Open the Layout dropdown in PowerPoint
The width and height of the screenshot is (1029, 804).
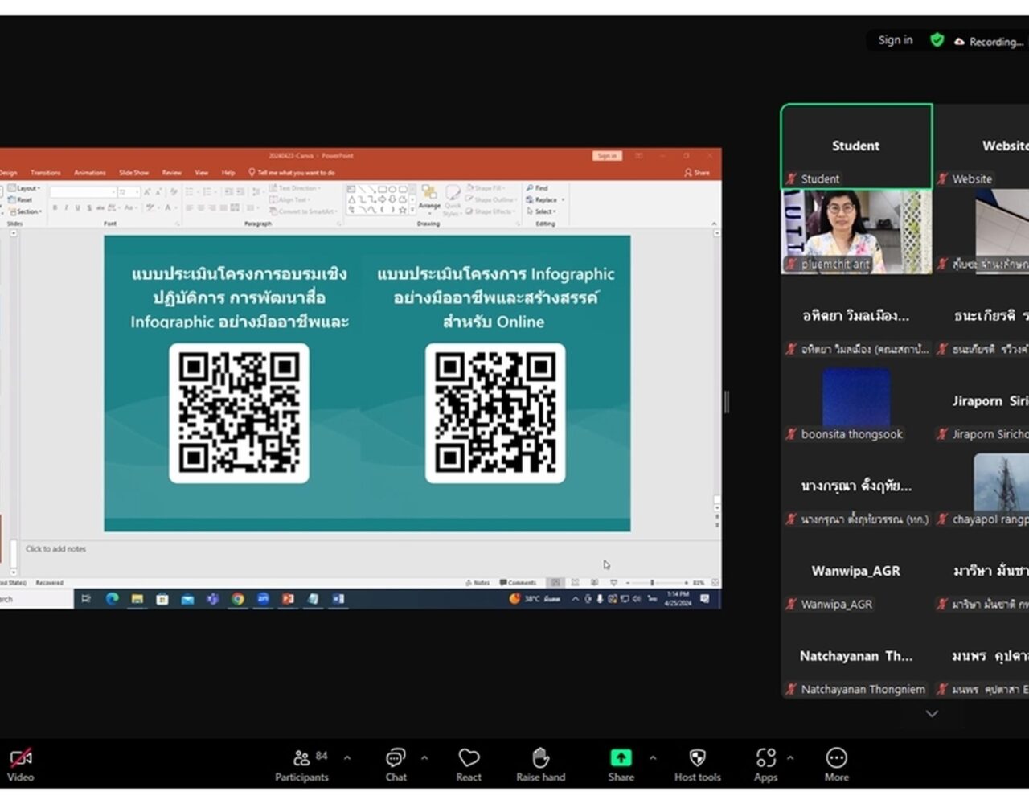click(x=23, y=188)
